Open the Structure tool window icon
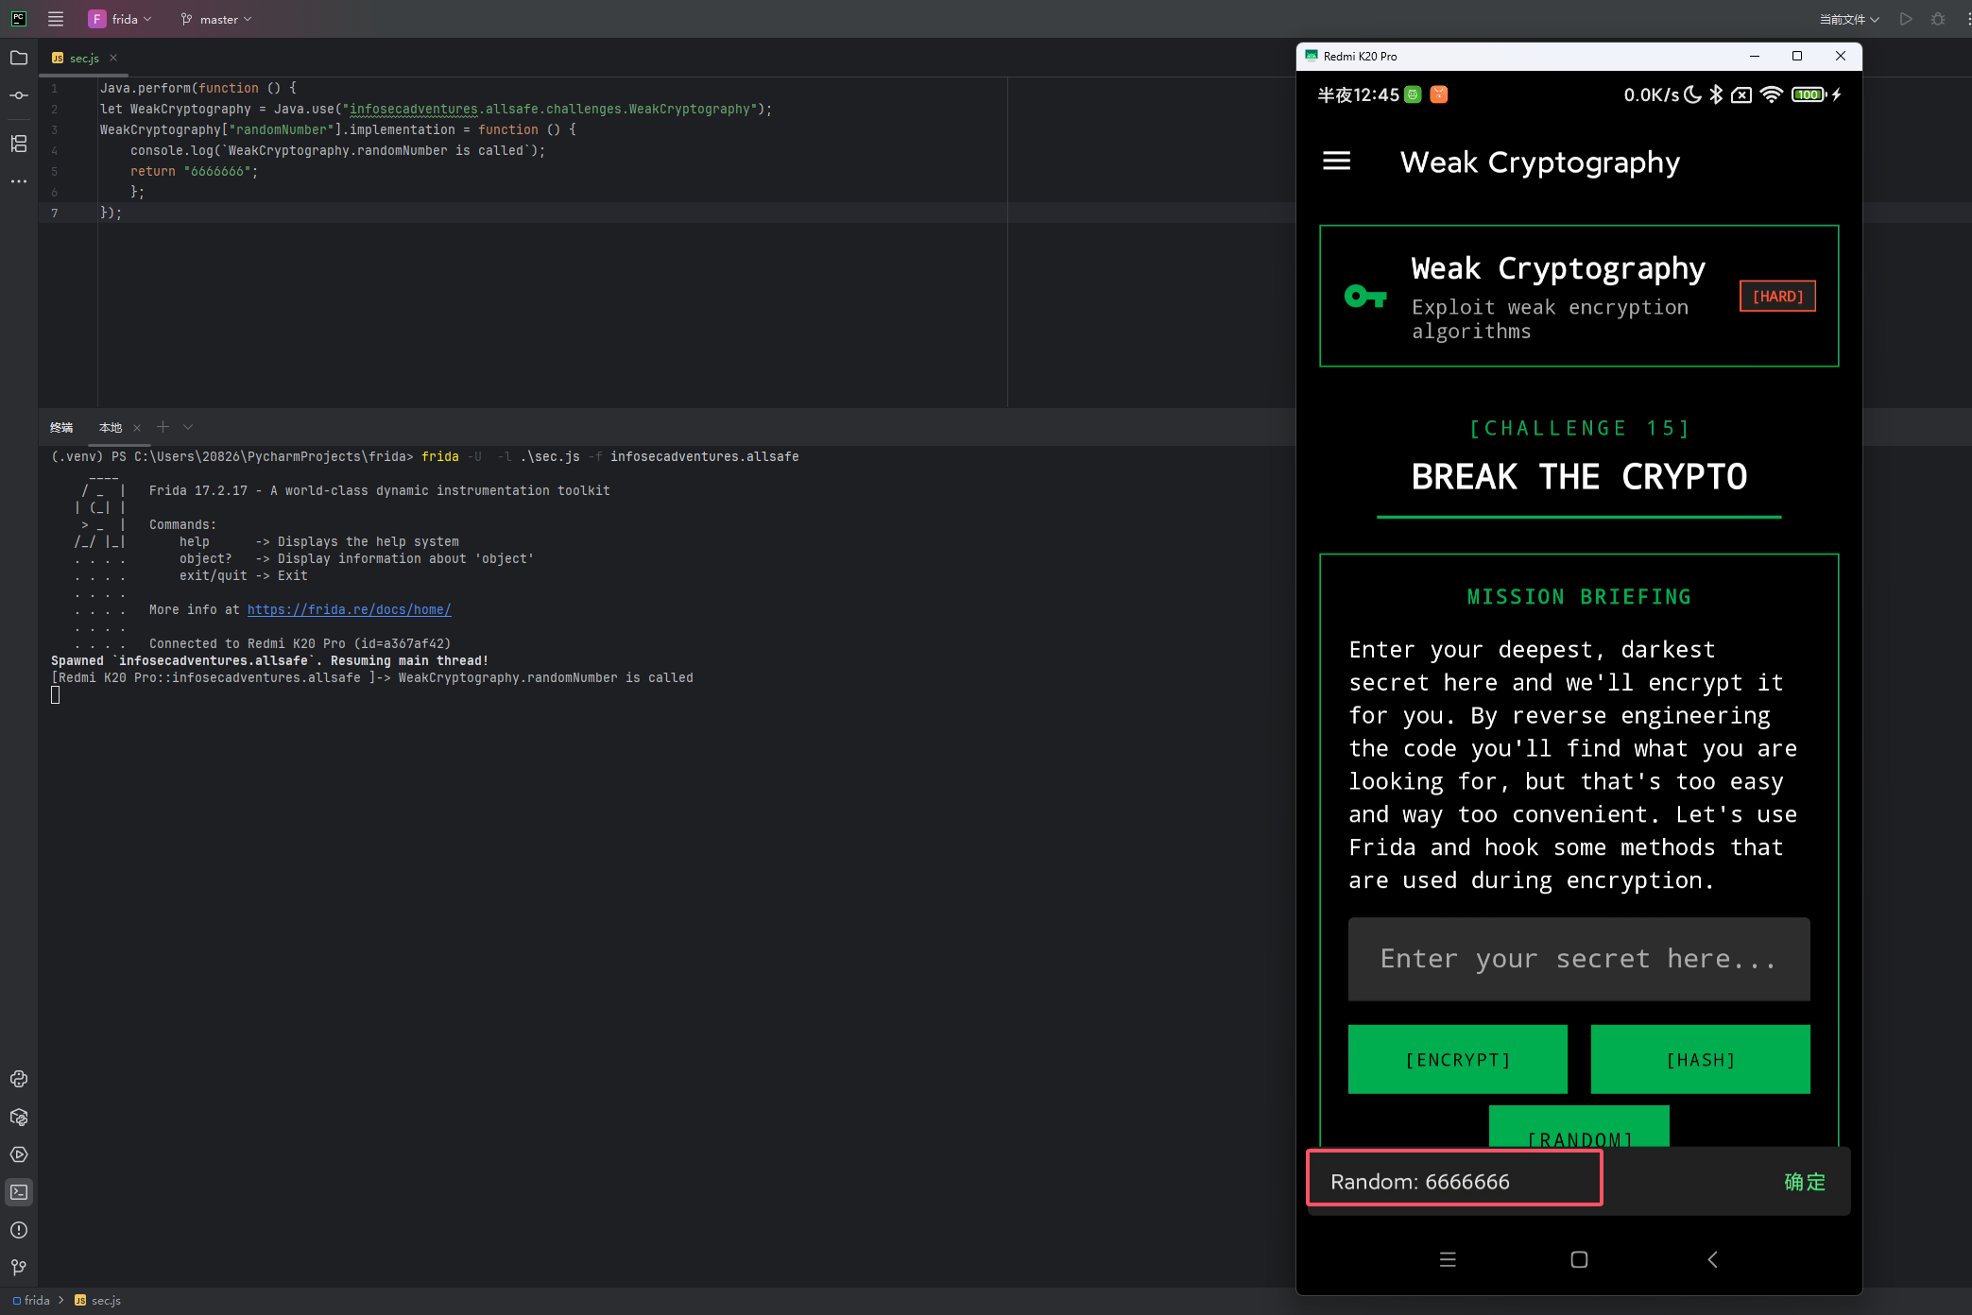 pyautogui.click(x=19, y=144)
